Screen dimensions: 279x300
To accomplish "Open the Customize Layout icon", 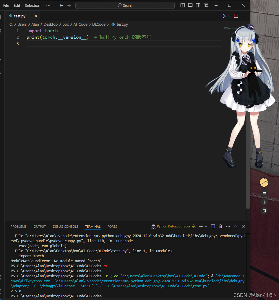I will [x=206, y=5].
